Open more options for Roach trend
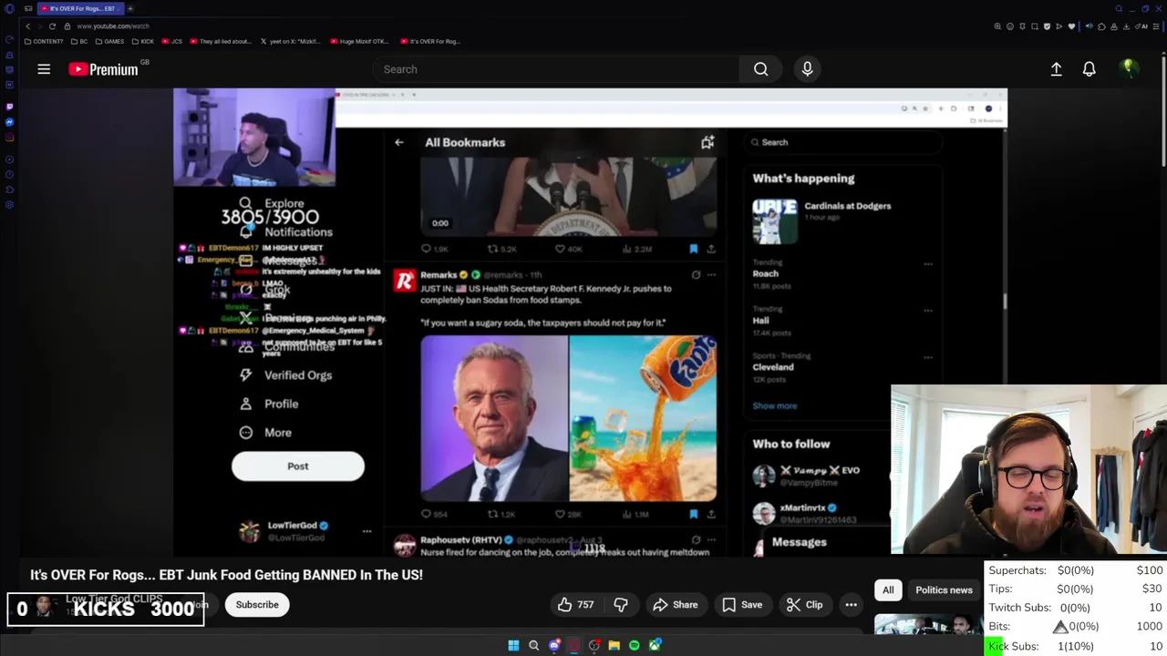 928,264
